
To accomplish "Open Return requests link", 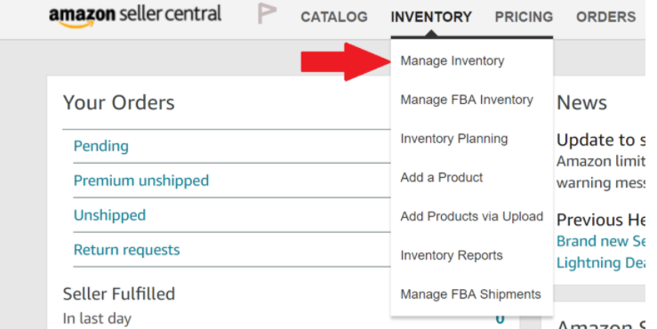I will tap(126, 250).
